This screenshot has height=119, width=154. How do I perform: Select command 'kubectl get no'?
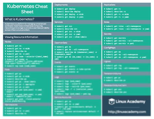click(x=13, y=46)
